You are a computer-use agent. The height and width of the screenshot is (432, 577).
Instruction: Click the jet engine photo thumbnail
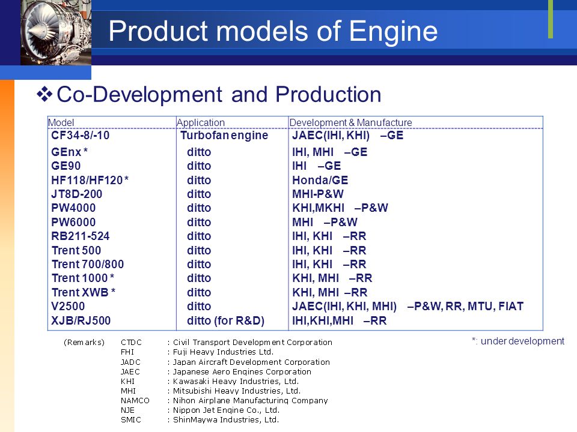[x=56, y=32]
